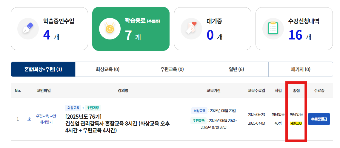Image resolution: width=340 pixels, height=148 pixels.
Task: Open the 대기중 0개 card
Action: 213,29
